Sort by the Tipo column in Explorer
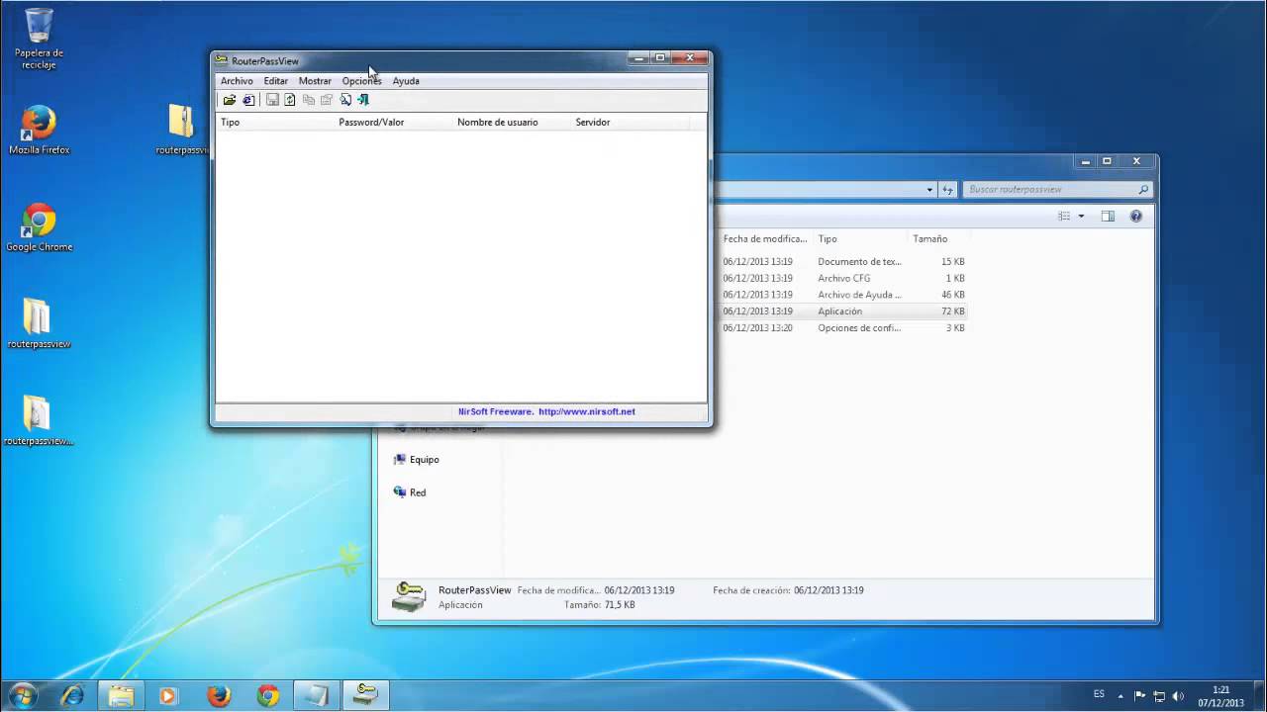 tap(860, 238)
